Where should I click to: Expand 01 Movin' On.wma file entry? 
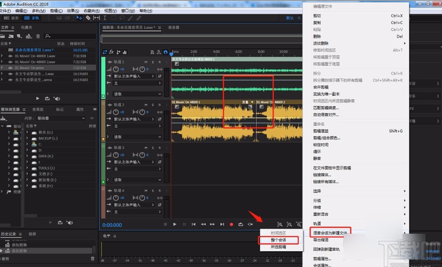[2, 68]
